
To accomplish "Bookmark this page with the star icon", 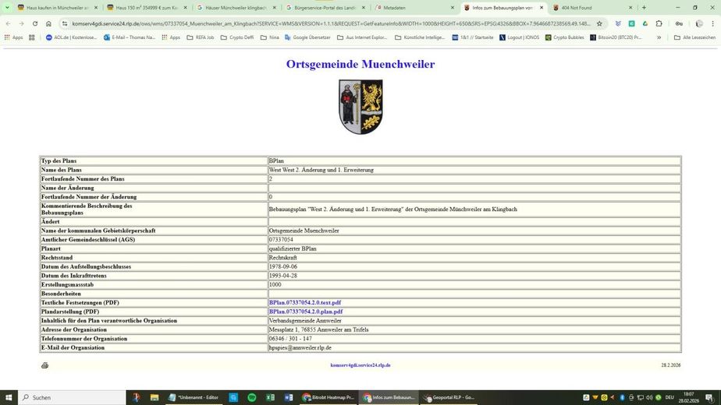I will 599,23.
